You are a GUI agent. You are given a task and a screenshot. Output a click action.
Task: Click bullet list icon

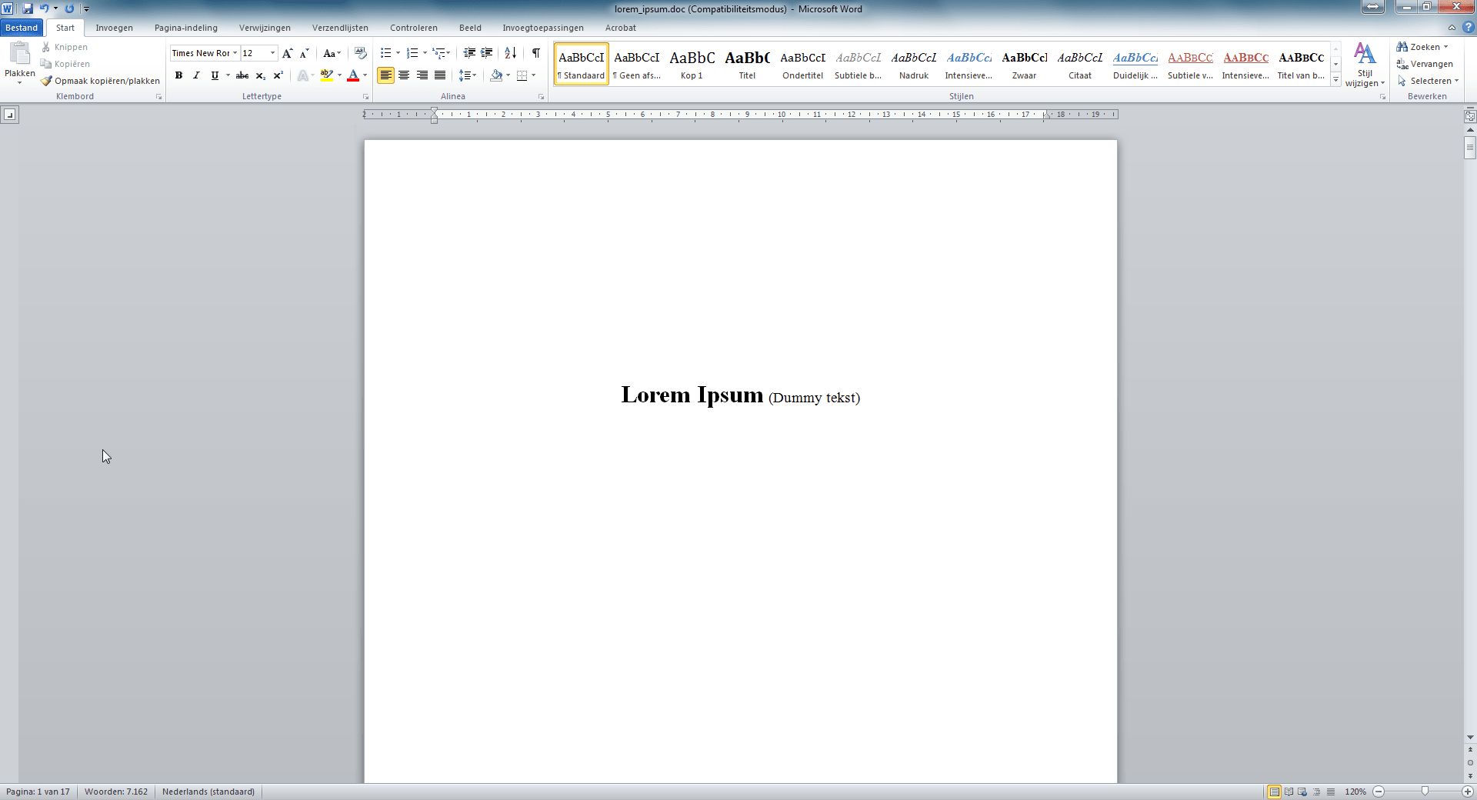point(386,53)
